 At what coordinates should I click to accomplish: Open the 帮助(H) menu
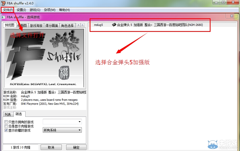pyautogui.click(x=64, y=10)
